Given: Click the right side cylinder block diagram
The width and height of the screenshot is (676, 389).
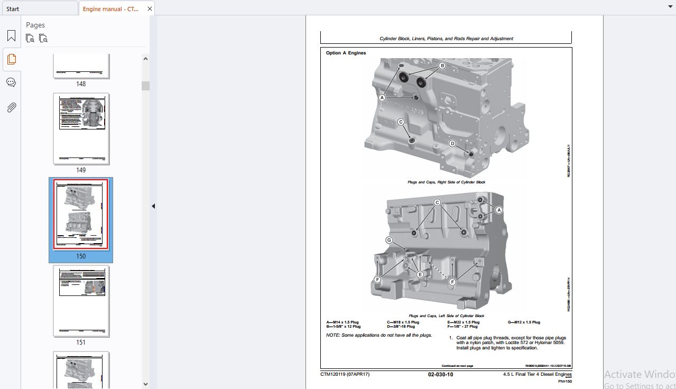Looking at the screenshot, I should pyautogui.click(x=446, y=118).
